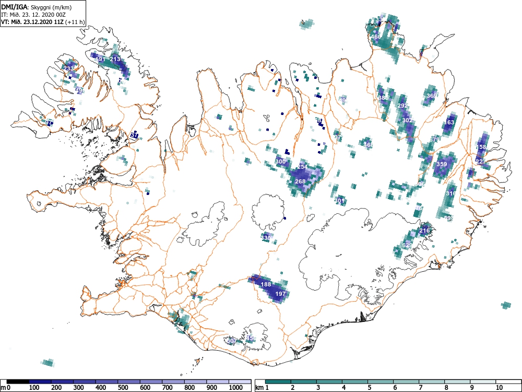The height and width of the screenshot is (392, 522).
Task: Click the '188' visibility value on the map
Action: [x=266, y=284]
